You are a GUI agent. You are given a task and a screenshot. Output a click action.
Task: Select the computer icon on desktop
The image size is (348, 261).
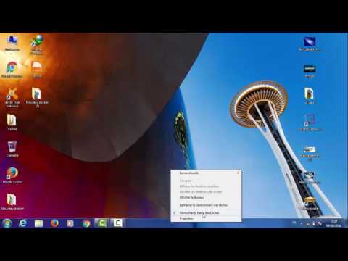(x=12, y=43)
